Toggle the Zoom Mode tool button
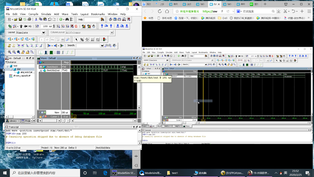Image resolution: width=314 pixels, height=177 pixels. tap(82, 39)
